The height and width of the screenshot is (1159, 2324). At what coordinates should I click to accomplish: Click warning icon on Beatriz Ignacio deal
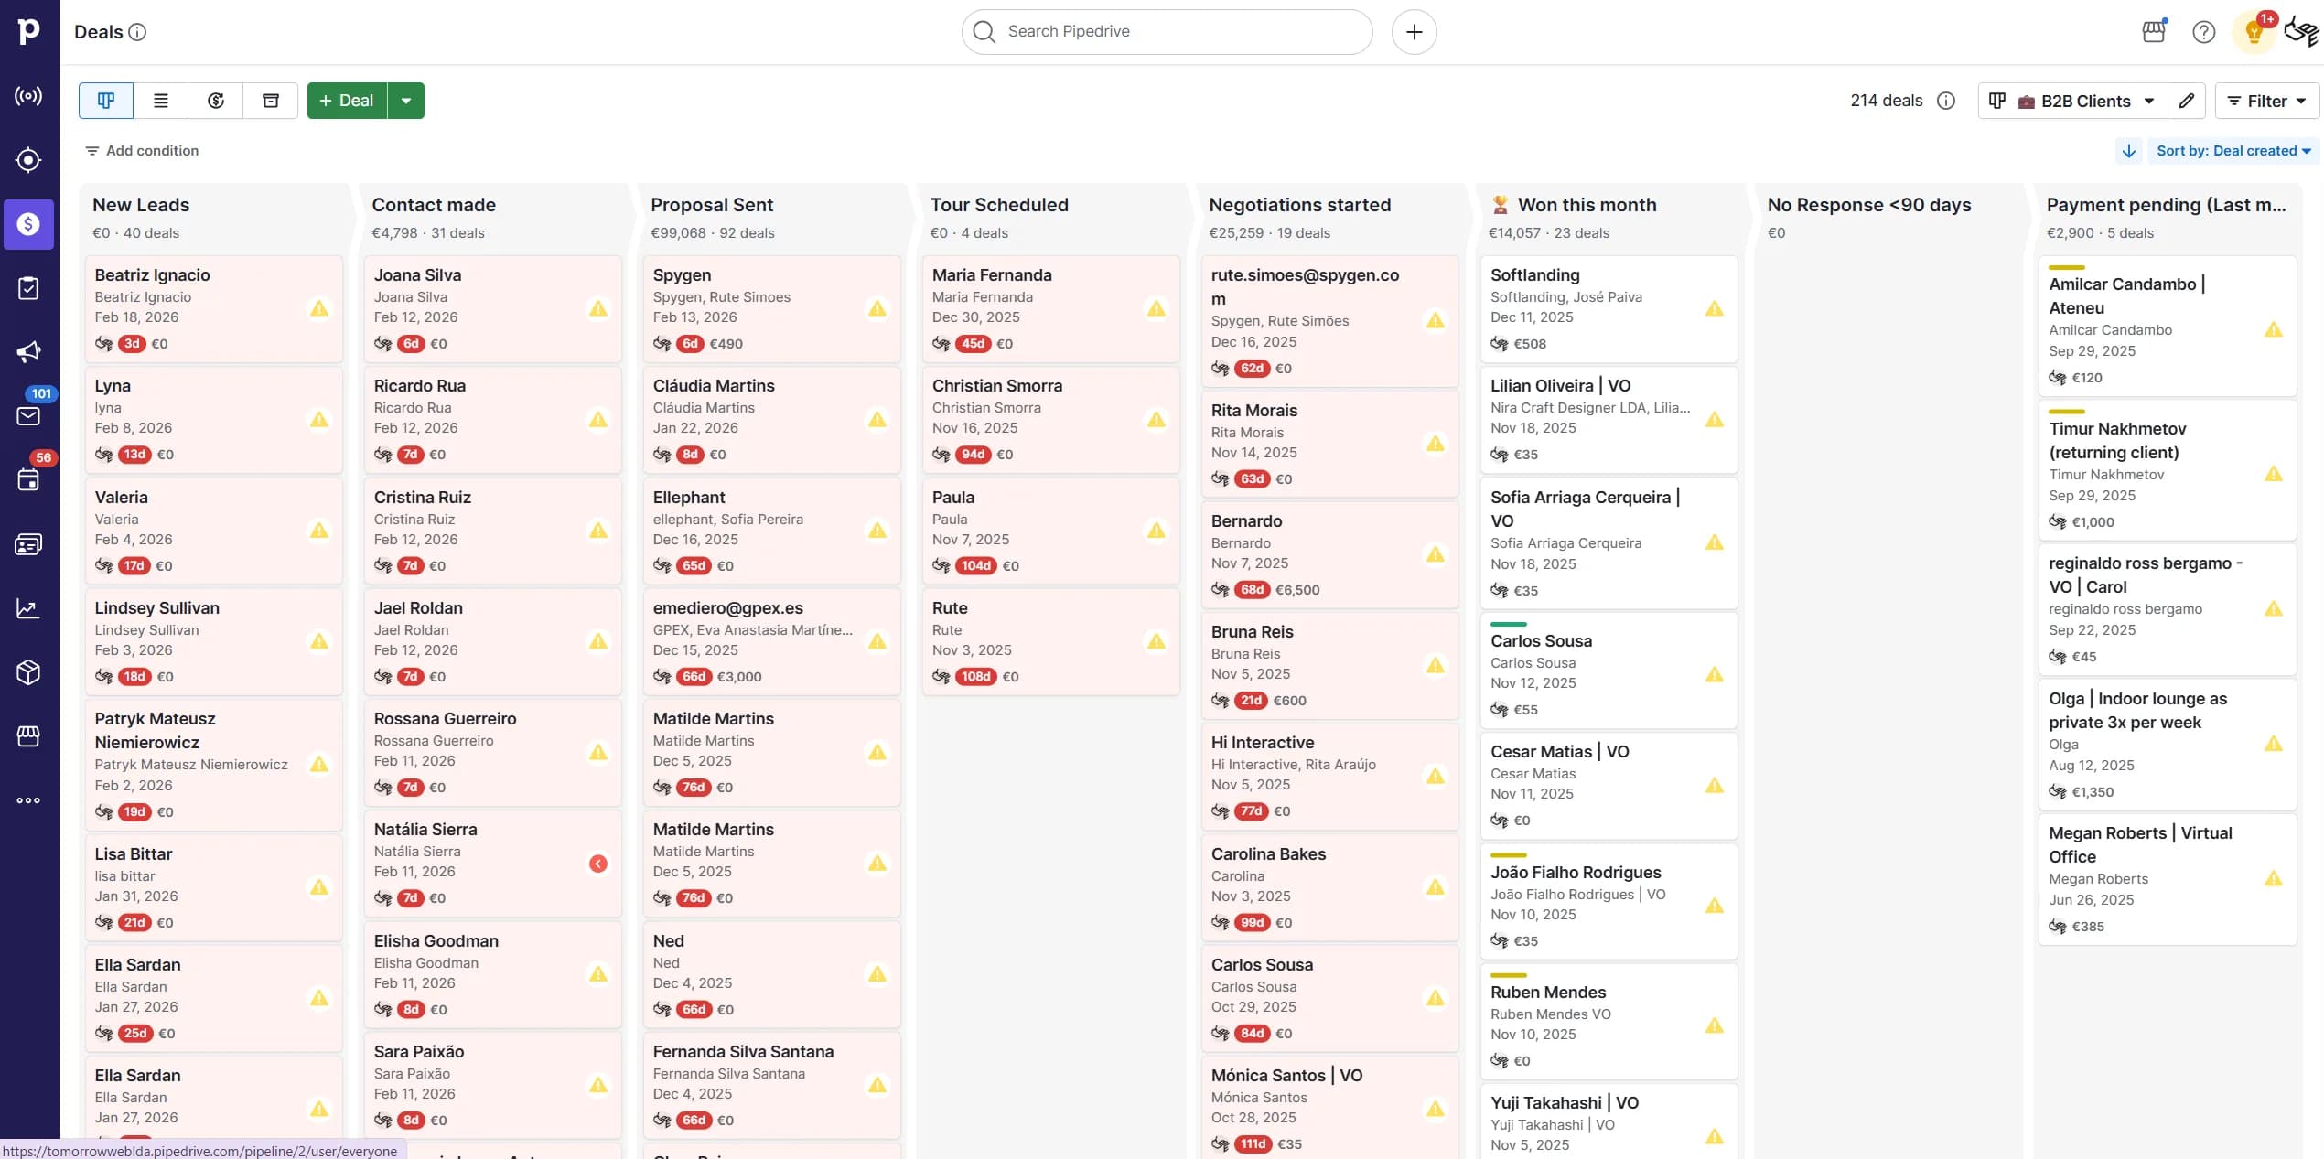[319, 308]
